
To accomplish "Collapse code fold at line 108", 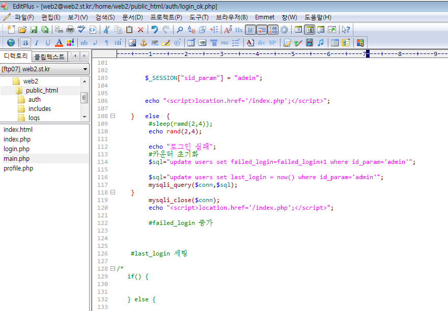I will click(x=113, y=116).
